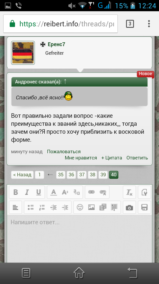This screenshot has width=159, height=284.
Task: Open Chrome three-dot menu
Action: coord(149,24)
